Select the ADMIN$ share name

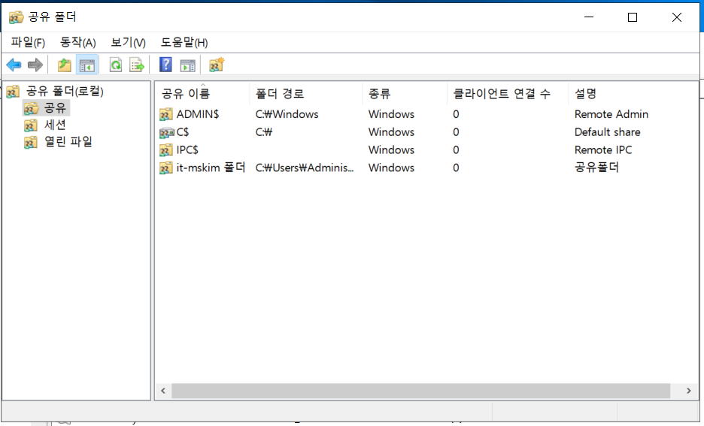tap(198, 114)
